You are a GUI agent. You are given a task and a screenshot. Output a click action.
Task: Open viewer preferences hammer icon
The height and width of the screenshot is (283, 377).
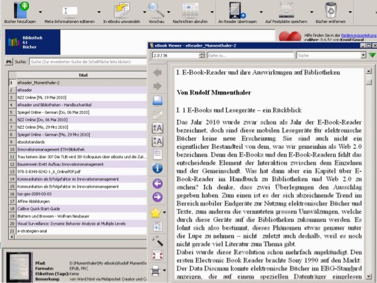(158, 241)
